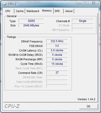Click the DRAM Frequency value 332.5 MHz
Image resolution: width=101 pixels, height=113 pixels.
[57, 41]
